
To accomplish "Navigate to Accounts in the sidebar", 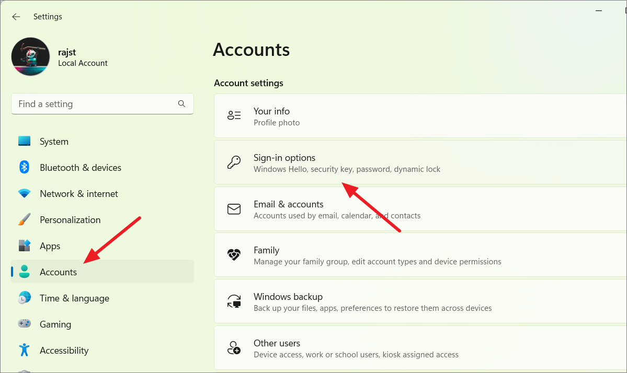I will point(58,272).
